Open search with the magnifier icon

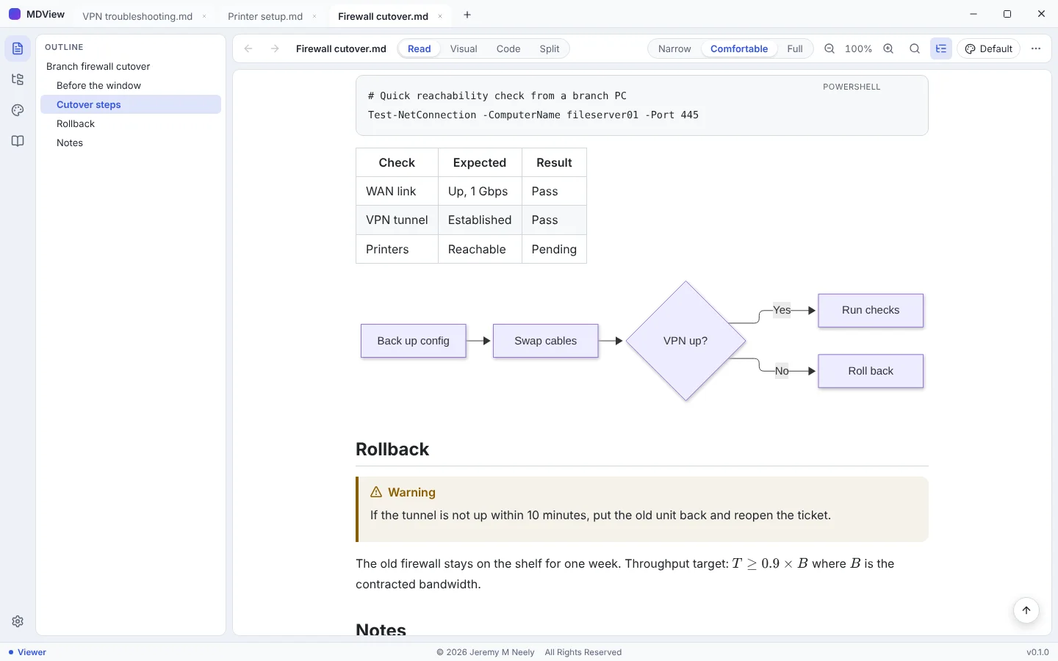(x=915, y=49)
